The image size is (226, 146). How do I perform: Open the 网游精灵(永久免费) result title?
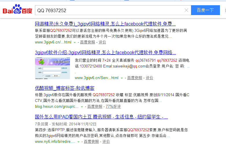pyautogui.click(x=105, y=24)
